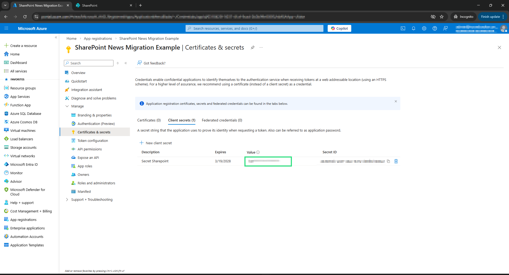Screen dimensions: 509x275
Task: Copy the Secret ID to clipboard
Action: pyautogui.click(x=388, y=161)
